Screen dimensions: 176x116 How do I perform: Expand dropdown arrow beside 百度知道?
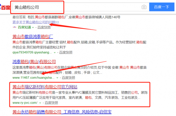(33, 28)
